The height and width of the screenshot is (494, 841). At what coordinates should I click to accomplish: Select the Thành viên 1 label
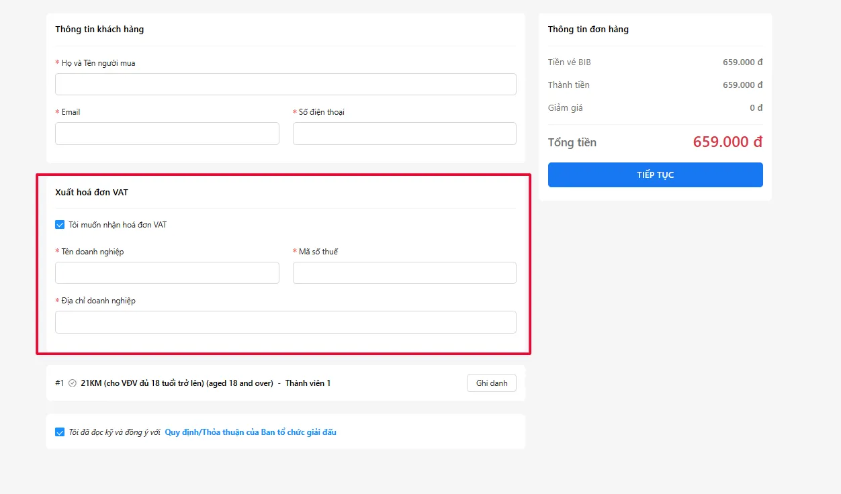tap(308, 383)
